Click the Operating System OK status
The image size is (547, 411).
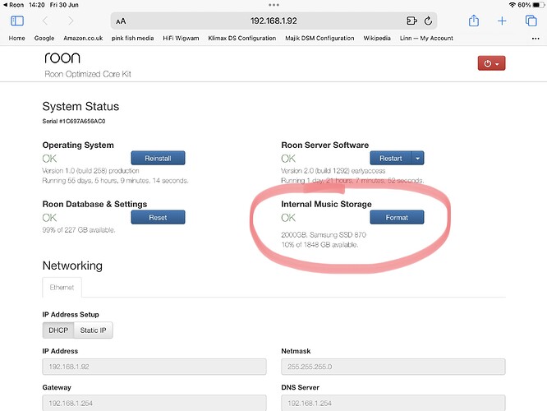click(x=49, y=159)
